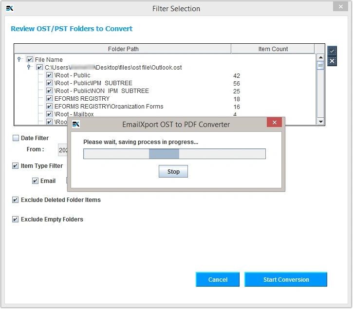Screen dimensions: 353x309
Task: Click the folder list scroll down arrow
Action: pyautogui.click(x=320, y=122)
